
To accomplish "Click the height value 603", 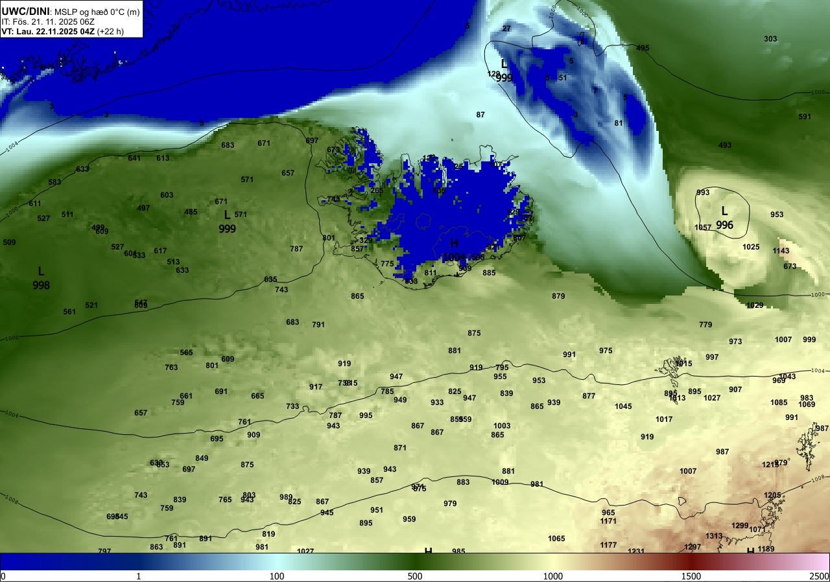I will point(167,195).
